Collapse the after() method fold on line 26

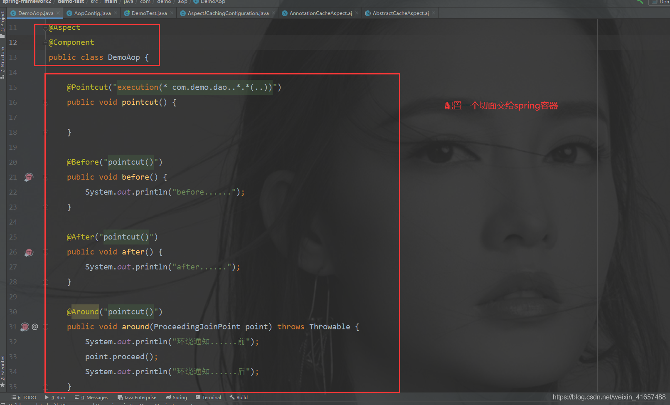point(45,252)
